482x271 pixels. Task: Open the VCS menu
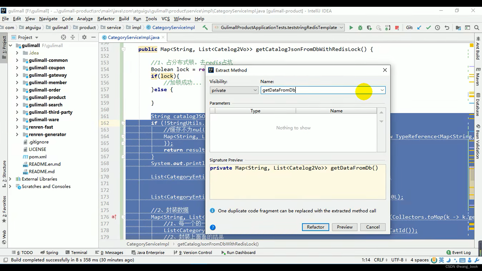(165, 19)
